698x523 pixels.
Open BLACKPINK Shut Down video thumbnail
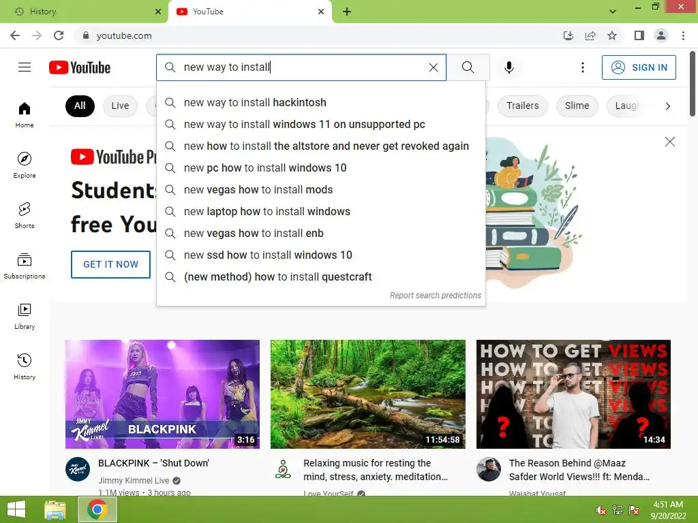162,394
